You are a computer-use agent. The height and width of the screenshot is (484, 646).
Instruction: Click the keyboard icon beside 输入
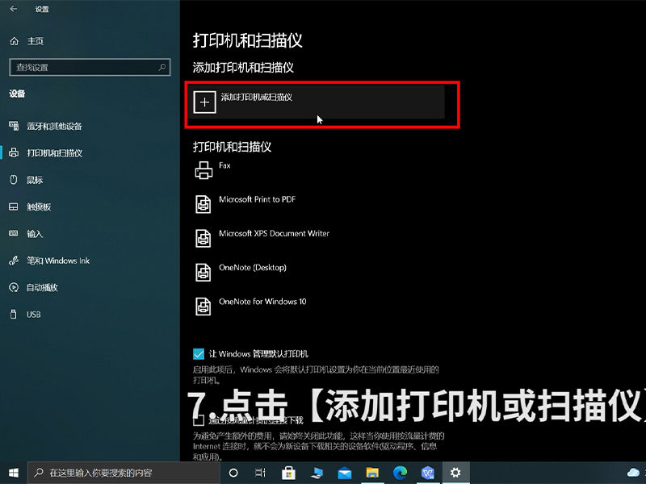pos(14,233)
